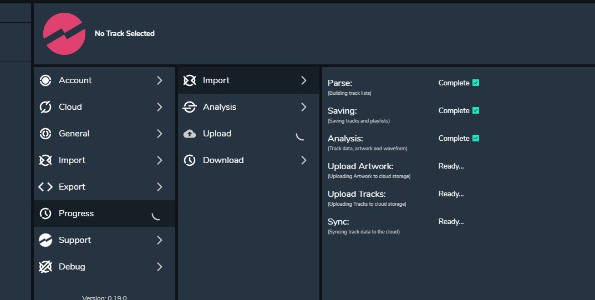The width and height of the screenshot is (595, 300).
Task: Click the Cloud sync icon
Action: point(45,107)
